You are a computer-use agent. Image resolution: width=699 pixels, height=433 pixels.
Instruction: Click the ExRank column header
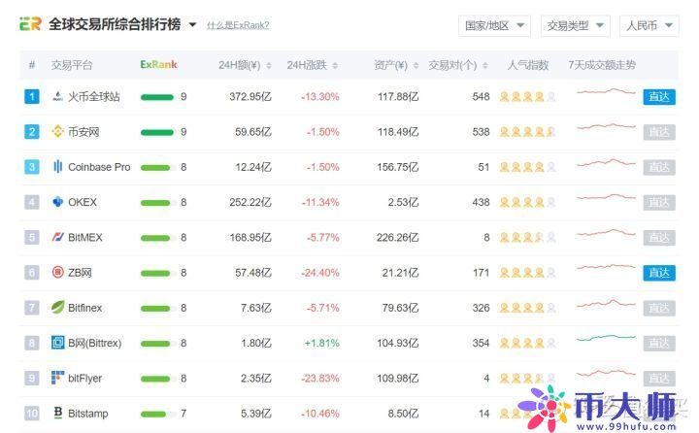[x=158, y=65]
